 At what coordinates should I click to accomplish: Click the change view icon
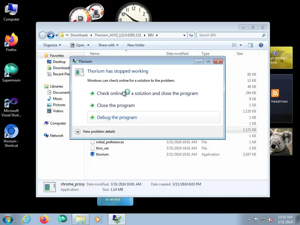tap(234, 45)
